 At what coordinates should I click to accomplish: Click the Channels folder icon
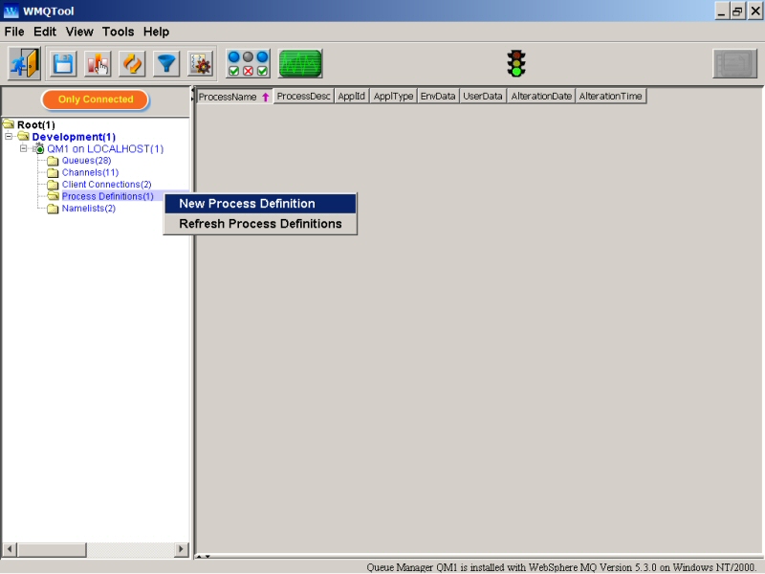coord(53,173)
